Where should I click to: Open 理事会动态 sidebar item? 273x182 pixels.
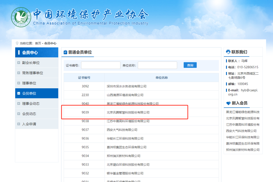[x=37, y=103]
